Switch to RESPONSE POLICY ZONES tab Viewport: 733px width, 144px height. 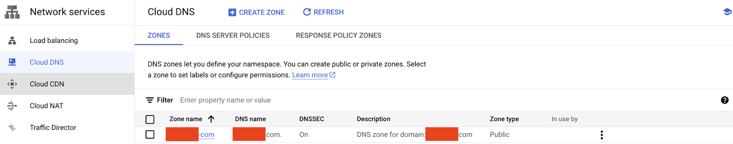pyautogui.click(x=338, y=35)
